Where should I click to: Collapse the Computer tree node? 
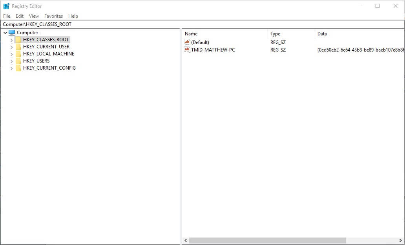[5, 33]
